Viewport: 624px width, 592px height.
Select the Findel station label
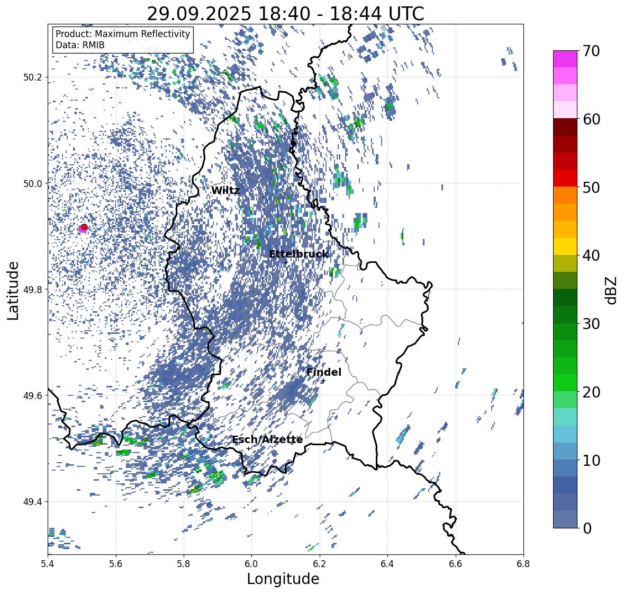tap(324, 372)
